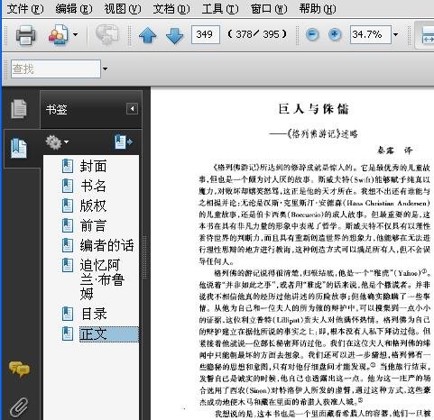The height and width of the screenshot is (420, 434).
Task: Open the Attachments paperclip panel
Action: click(x=19, y=407)
